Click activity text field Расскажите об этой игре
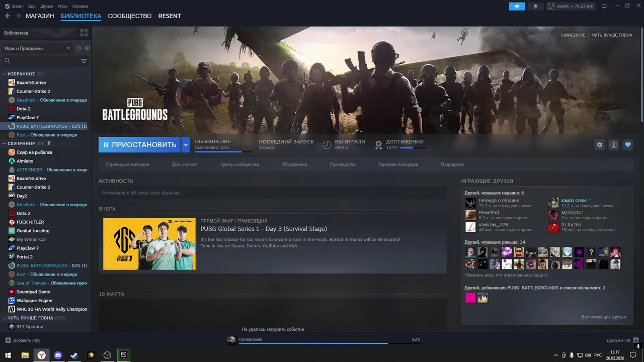Screen dimensions: 644x362 (272, 193)
